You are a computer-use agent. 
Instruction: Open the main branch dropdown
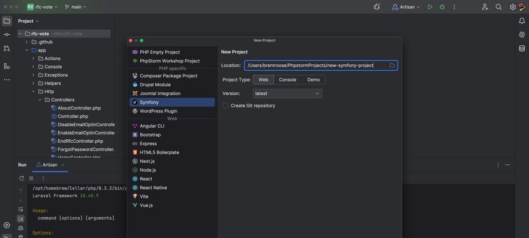click(x=76, y=7)
